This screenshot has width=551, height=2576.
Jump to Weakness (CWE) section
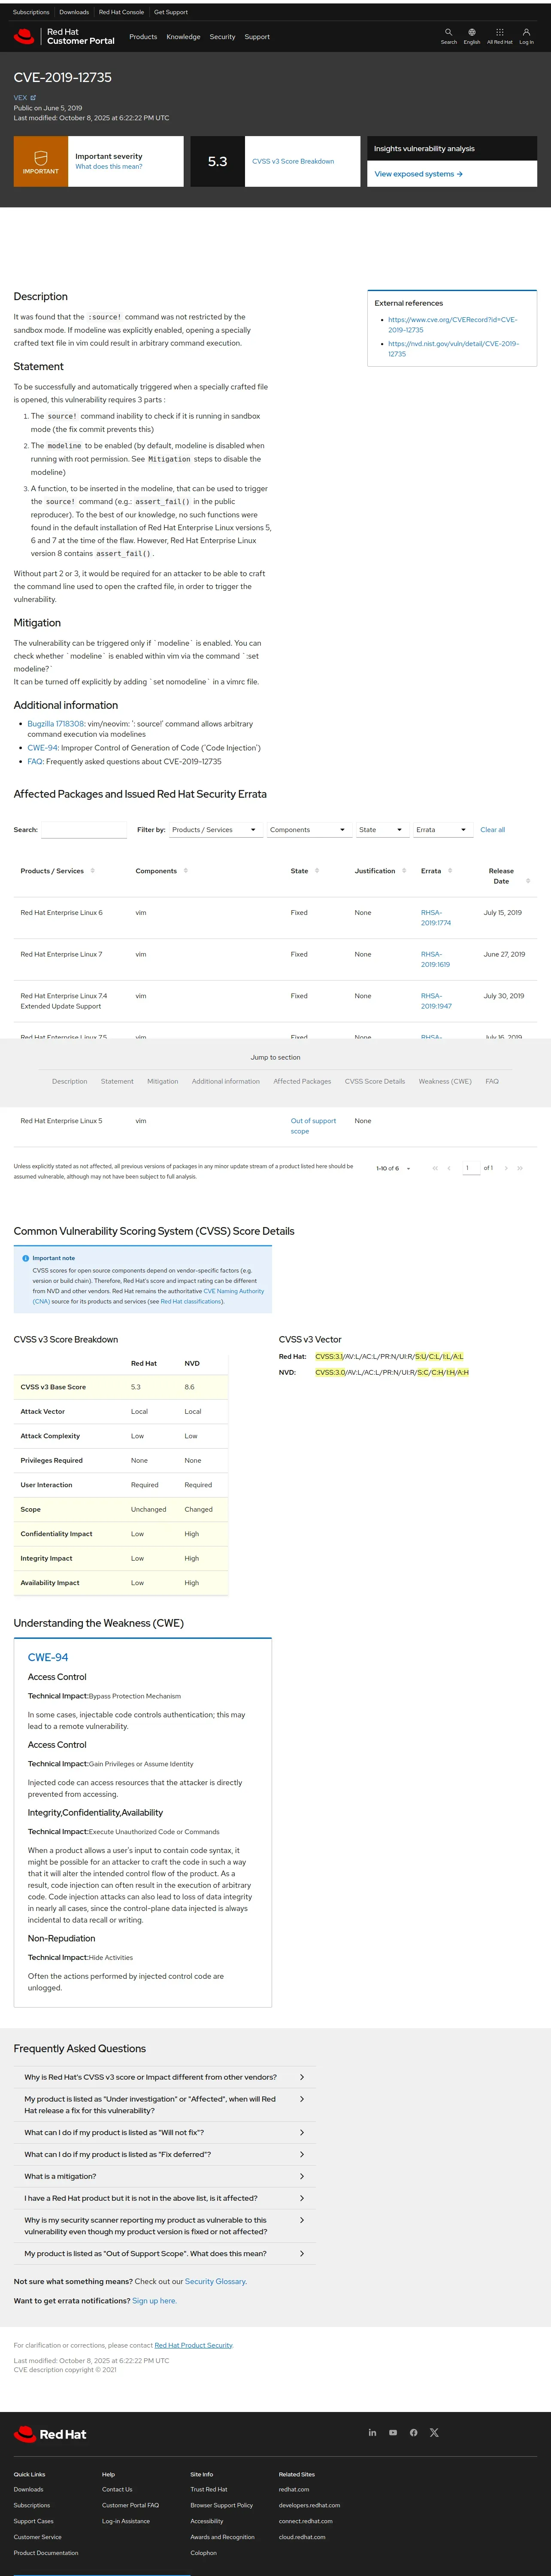[x=445, y=1081]
